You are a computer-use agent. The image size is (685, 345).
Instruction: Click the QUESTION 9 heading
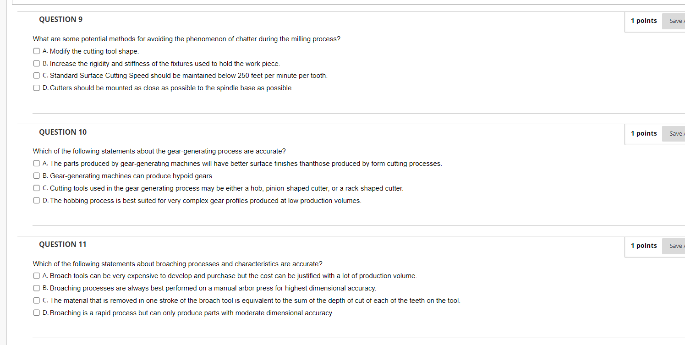point(60,19)
